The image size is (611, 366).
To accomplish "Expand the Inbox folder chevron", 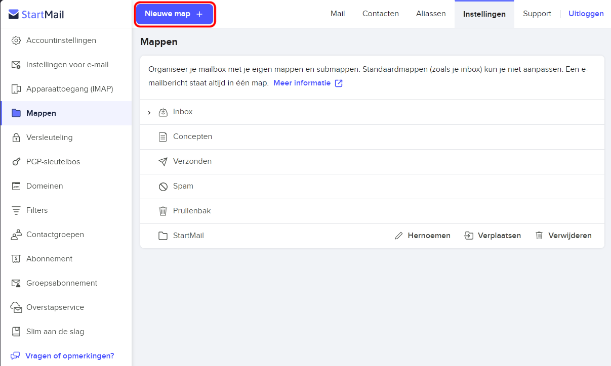I will pyautogui.click(x=149, y=112).
